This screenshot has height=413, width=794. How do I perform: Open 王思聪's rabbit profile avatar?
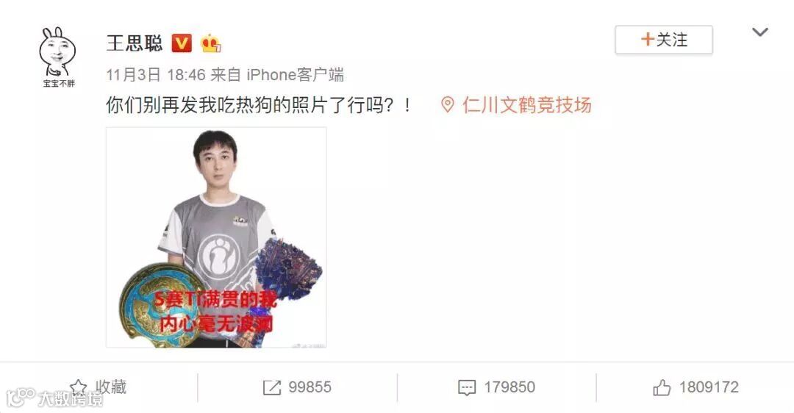pos(58,57)
